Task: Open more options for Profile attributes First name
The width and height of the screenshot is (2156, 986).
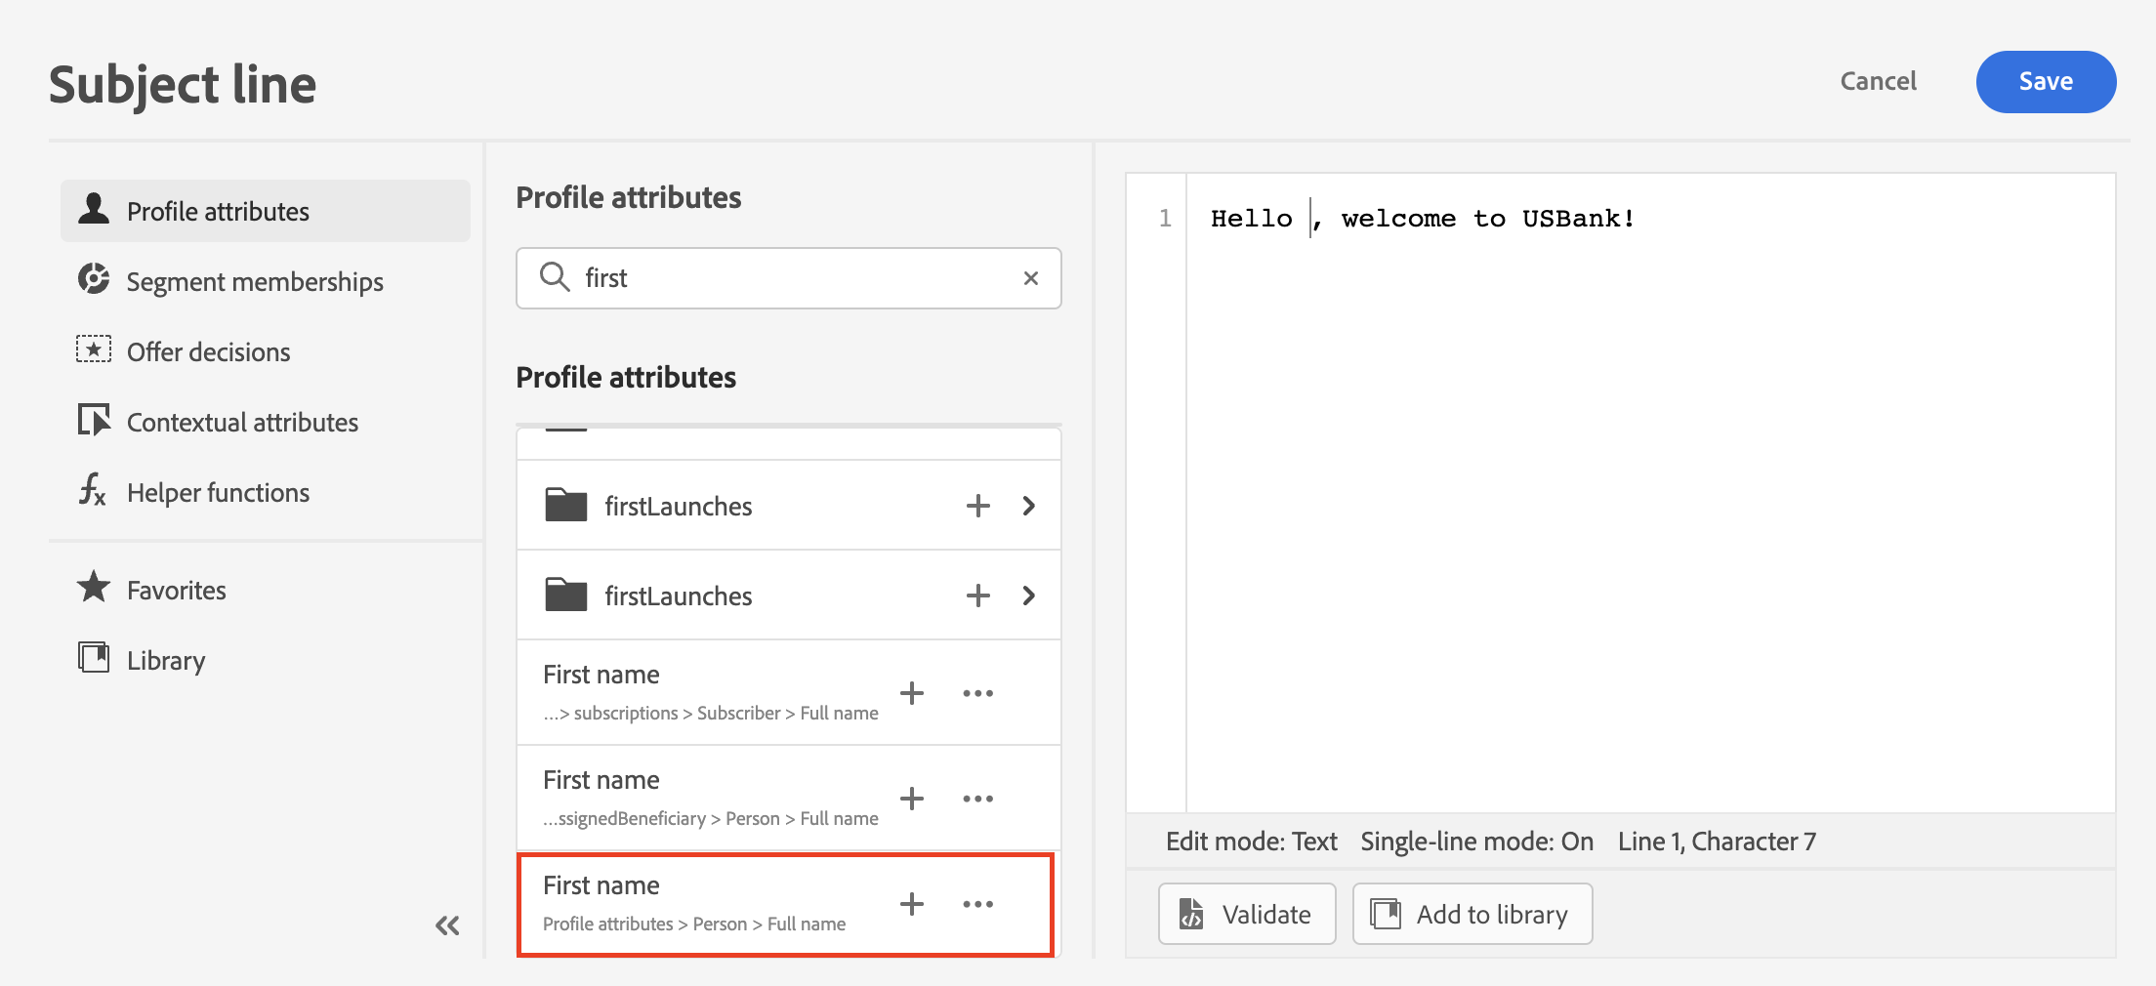Action: coord(977,904)
